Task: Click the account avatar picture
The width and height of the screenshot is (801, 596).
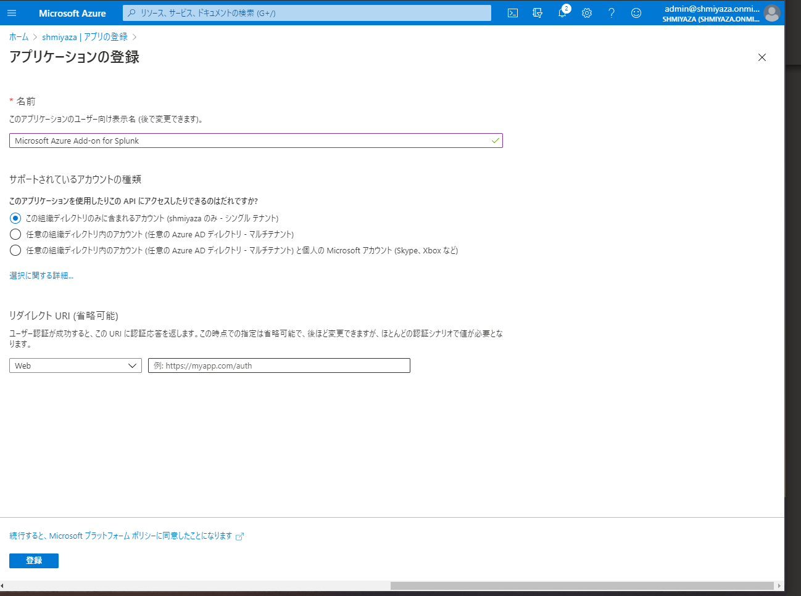Action: [771, 12]
